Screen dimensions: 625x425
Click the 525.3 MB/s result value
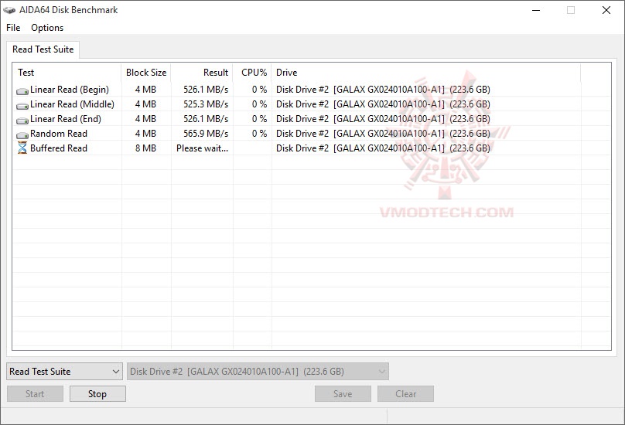coord(206,104)
